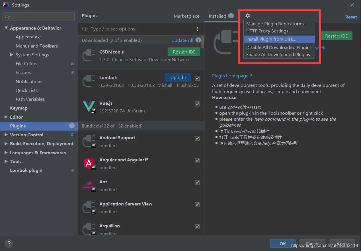Click the File Colors project-level icon
This screenshot has width=361, height=251.
72,64
